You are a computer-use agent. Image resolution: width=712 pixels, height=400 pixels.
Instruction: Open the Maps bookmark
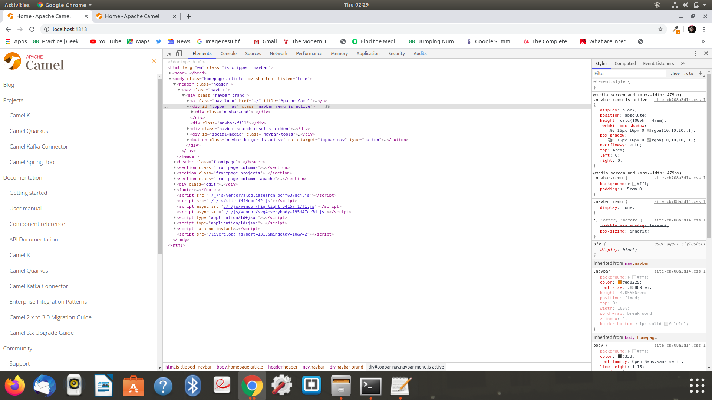pyautogui.click(x=138, y=41)
